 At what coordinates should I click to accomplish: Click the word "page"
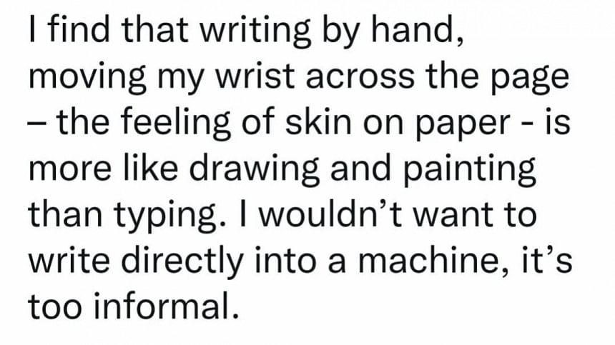tap(530, 80)
